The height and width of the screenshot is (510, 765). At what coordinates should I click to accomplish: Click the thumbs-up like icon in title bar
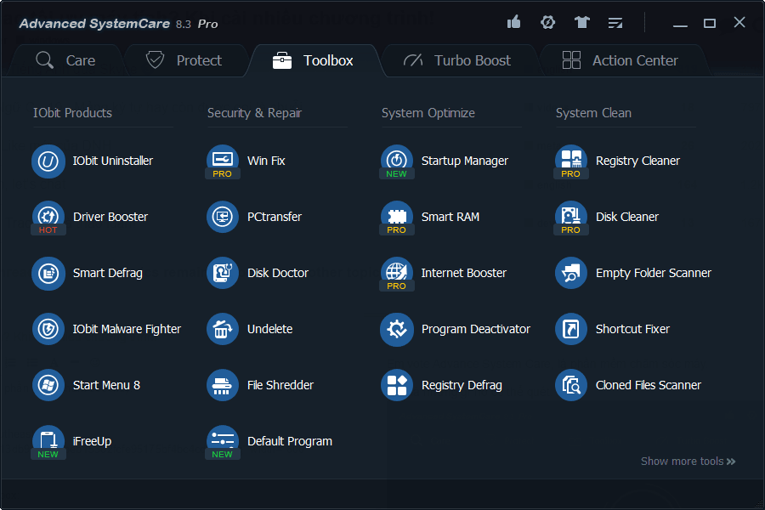[x=513, y=22]
